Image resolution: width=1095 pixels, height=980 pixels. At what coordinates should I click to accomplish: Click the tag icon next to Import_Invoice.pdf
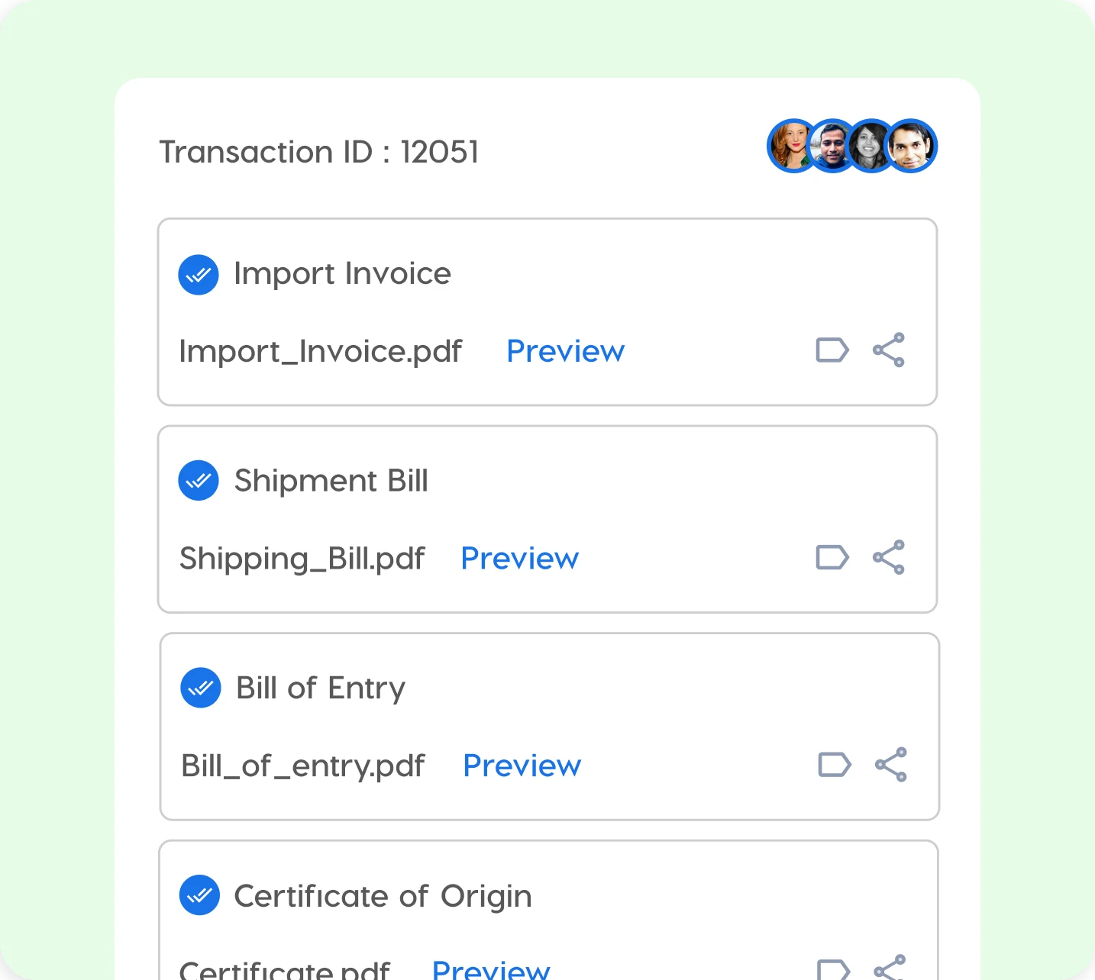point(832,350)
